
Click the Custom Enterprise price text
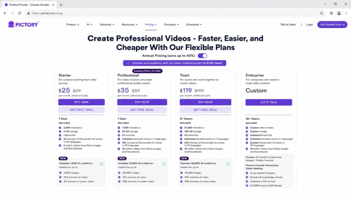[x=256, y=90]
